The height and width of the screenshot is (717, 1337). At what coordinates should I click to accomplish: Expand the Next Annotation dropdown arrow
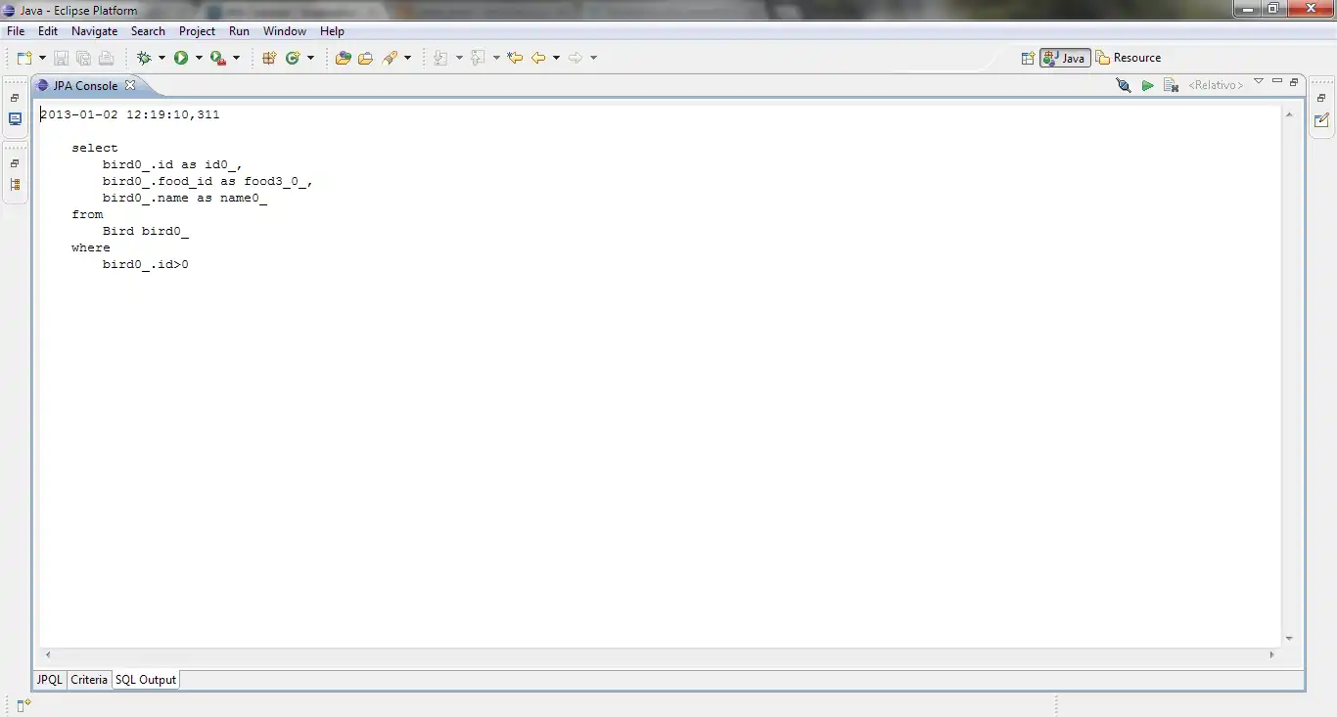pos(459,58)
